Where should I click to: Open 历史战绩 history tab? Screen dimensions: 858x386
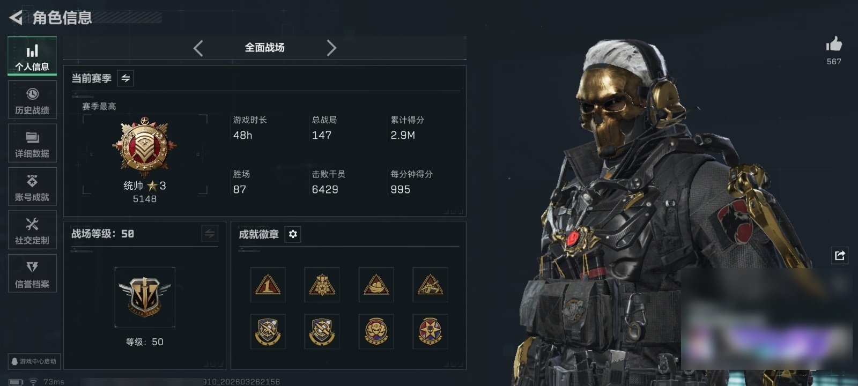point(32,100)
